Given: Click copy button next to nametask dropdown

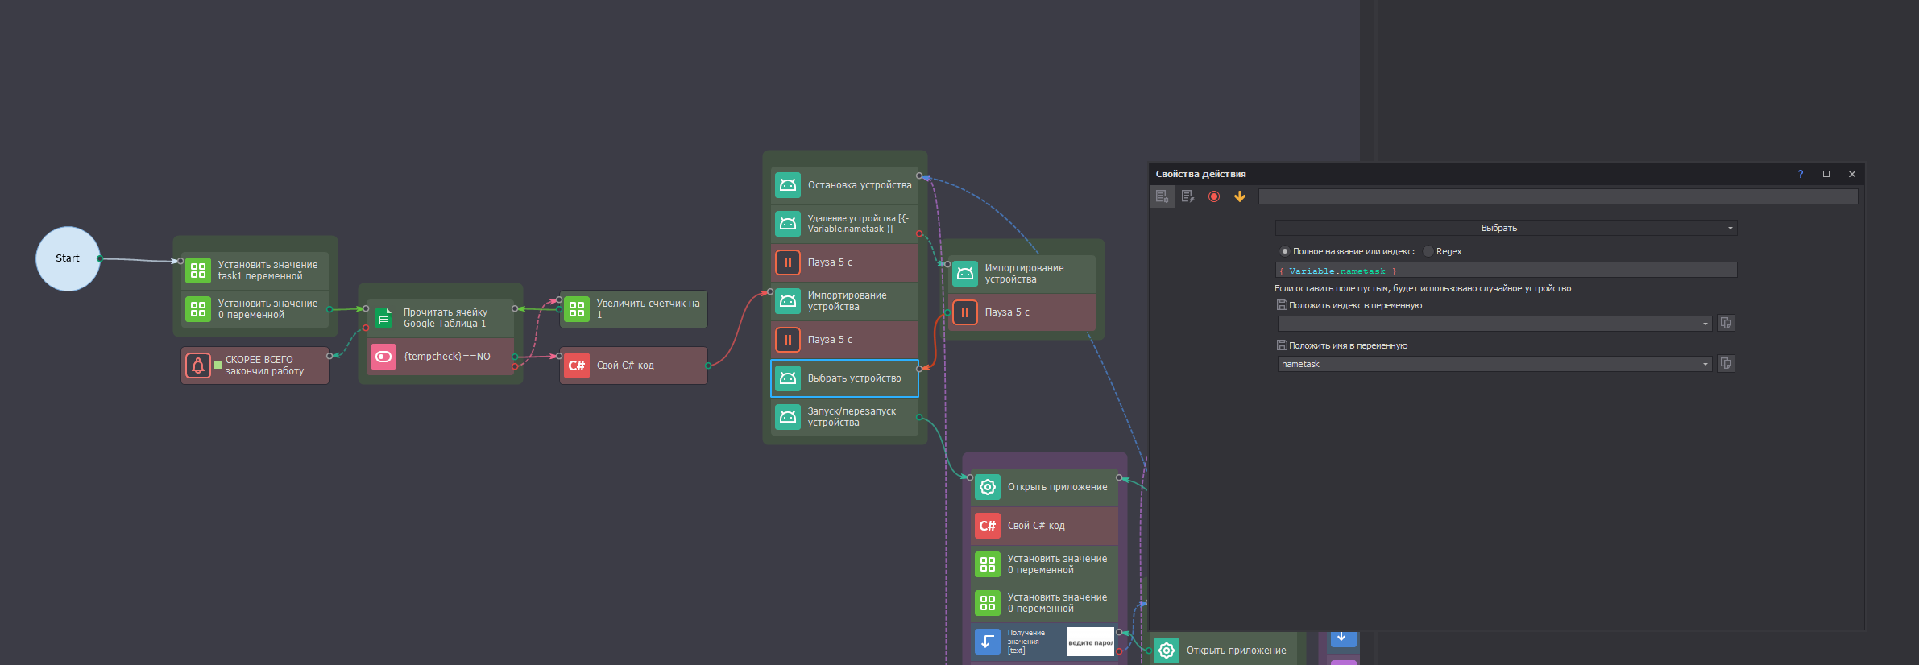Looking at the screenshot, I should 1726,363.
